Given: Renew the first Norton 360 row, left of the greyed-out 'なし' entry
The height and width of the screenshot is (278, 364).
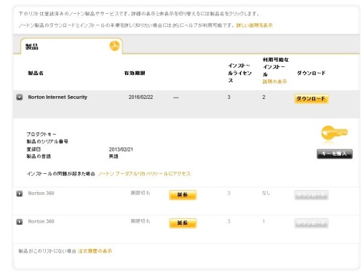Looking at the screenshot, I should (x=183, y=195).
